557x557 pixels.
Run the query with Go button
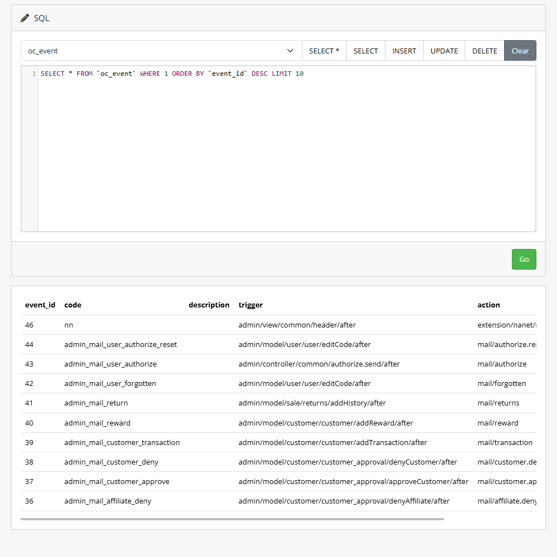click(x=524, y=260)
